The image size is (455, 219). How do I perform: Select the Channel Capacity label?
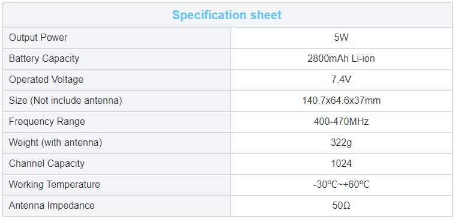click(x=46, y=164)
